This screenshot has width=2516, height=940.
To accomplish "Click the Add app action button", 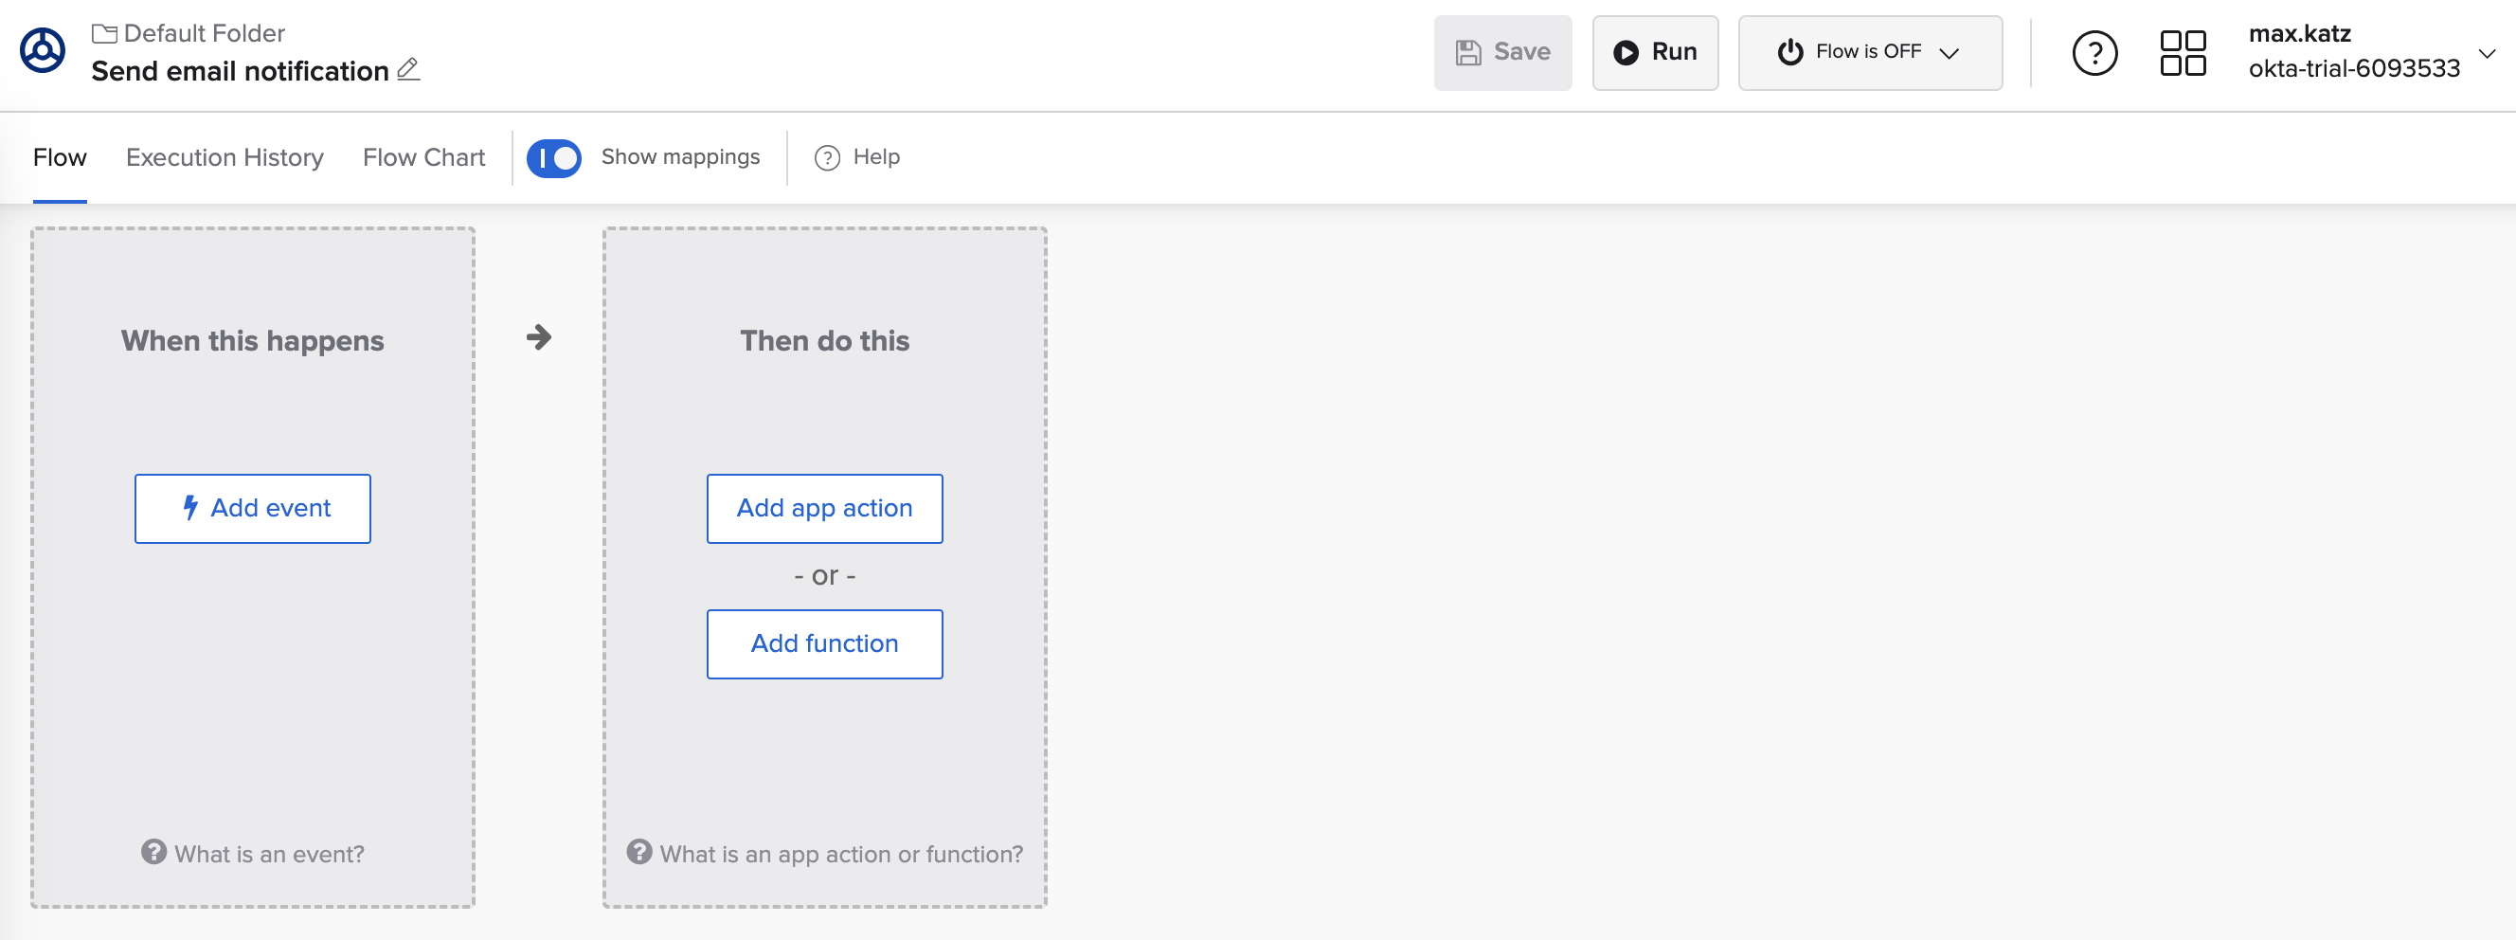I will [x=823, y=508].
